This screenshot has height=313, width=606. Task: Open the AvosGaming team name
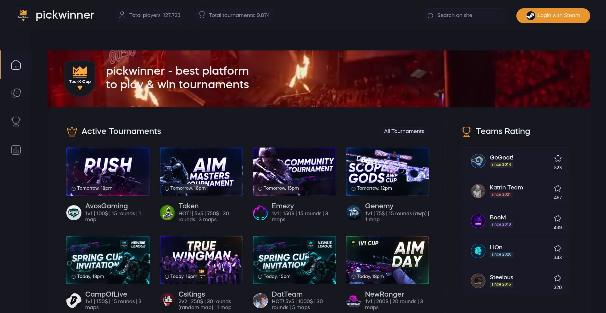click(106, 206)
